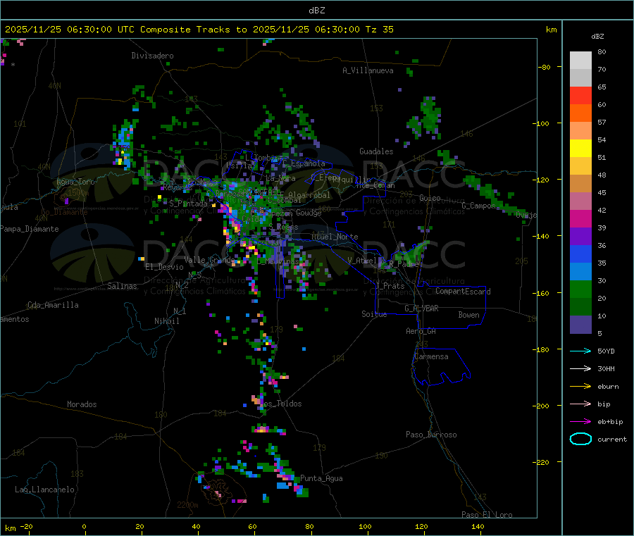
Task: Click the -160 km y-axis tick label
Action: pyautogui.click(x=540, y=293)
